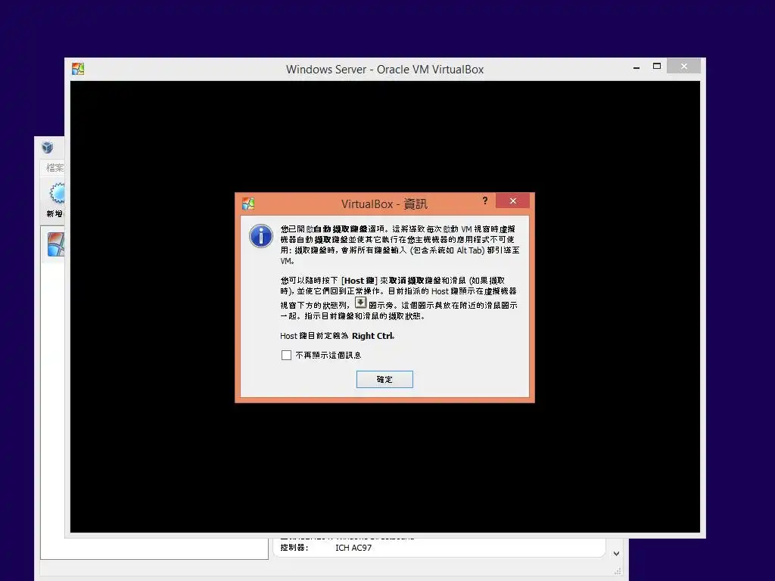This screenshot has width=775, height=581.
Task: Click the VirtualBox Manager cube icon in the background window
Action: click(x=48, y=148)
